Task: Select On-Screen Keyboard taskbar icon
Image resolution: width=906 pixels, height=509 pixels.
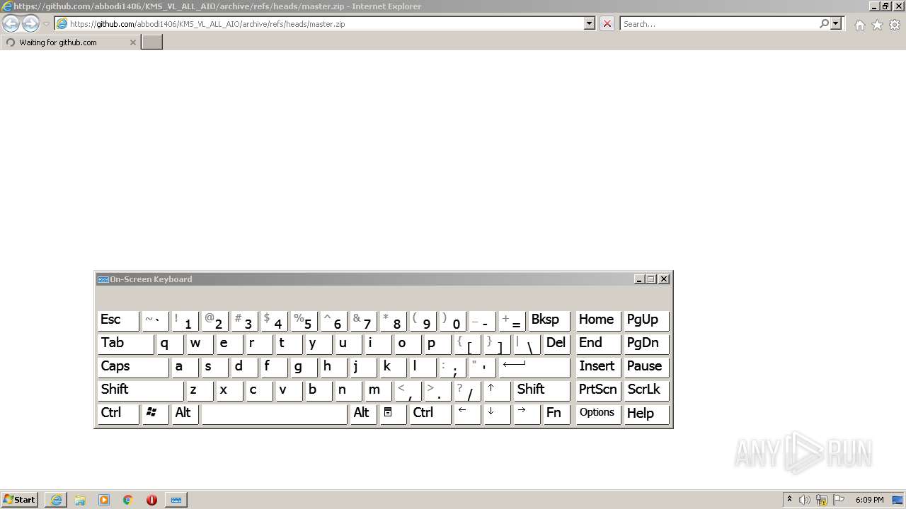Action: point(176,500)
